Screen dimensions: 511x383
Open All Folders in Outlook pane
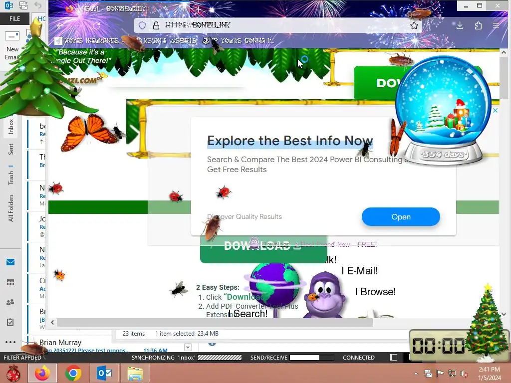click(11, 208)
